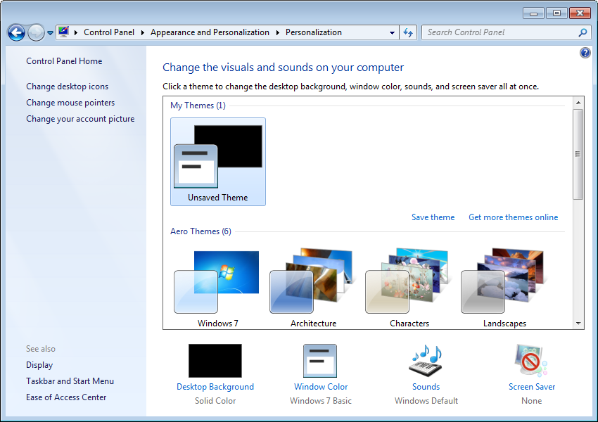Open Change mouse pointers
The image size is (598, 422).
tap(70, 103)
